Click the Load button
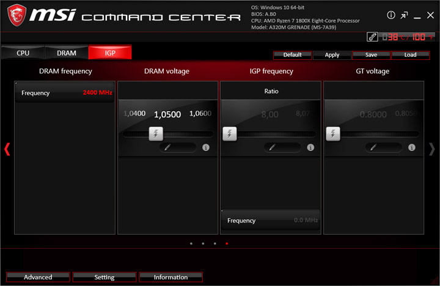Screen dimensions: 440x286 tap(410, 55)
